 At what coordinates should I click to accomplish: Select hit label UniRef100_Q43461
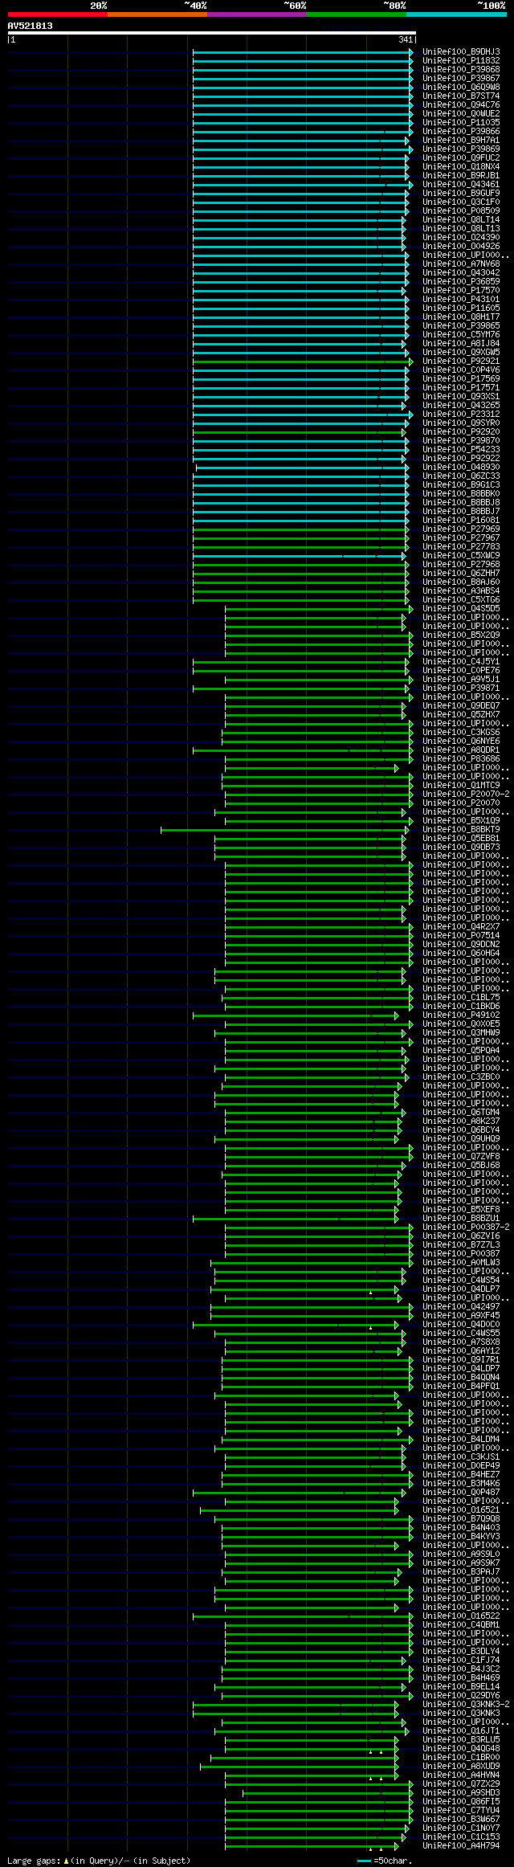coord(461,184)
